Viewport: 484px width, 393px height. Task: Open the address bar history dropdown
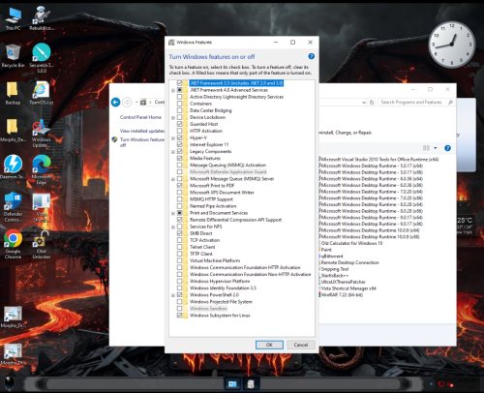(364, 103)
